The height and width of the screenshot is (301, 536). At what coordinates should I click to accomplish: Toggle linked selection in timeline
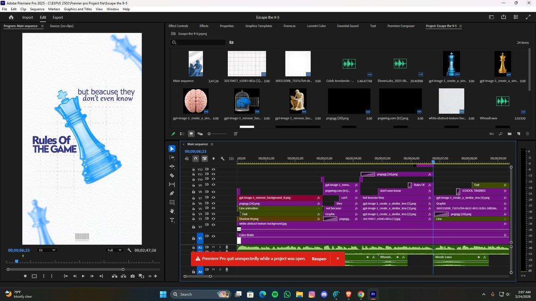pyautogui.click(x=205, y=158)
